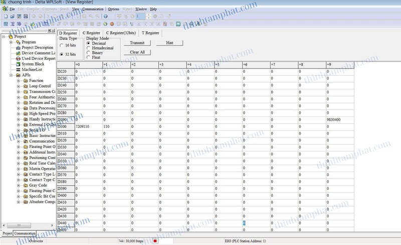Click the New file toolbar icon
The width and height of the screenshot is (401, 245).
coord(6,16)
